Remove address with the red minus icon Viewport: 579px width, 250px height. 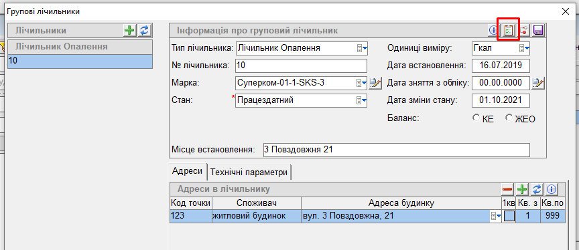(x=507, y=189)
